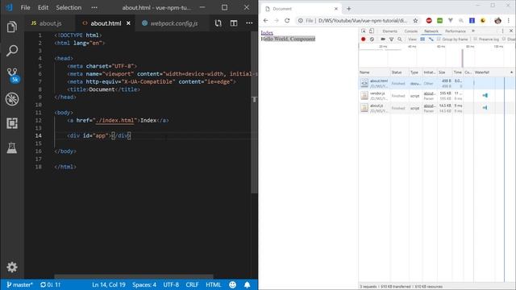
Task: Open the Extensions view in activity bar
Action: (12, 123)
